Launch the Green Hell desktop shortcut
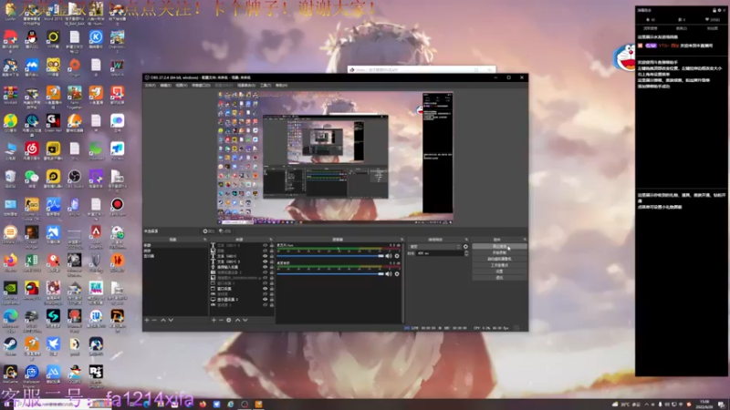The height and width of the screenshot is (410, 730). coord(53,123)
